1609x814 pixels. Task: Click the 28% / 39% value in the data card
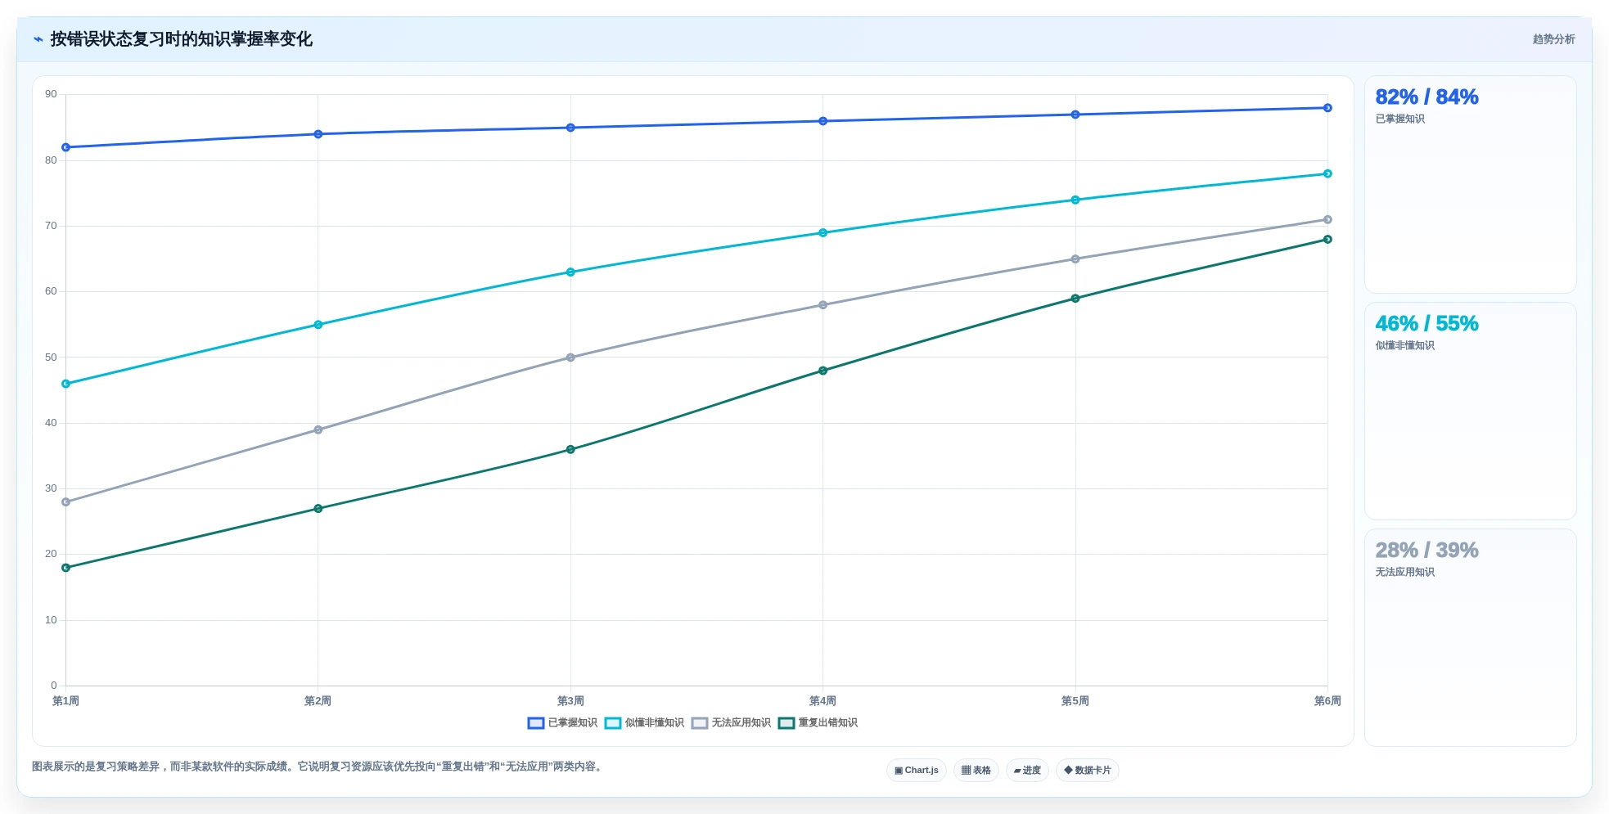point(1426,551)
